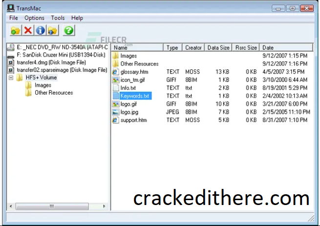Click the support.htm browser file icon
The width and height of the screenshot is (320, 226).
tap(115, 120)
